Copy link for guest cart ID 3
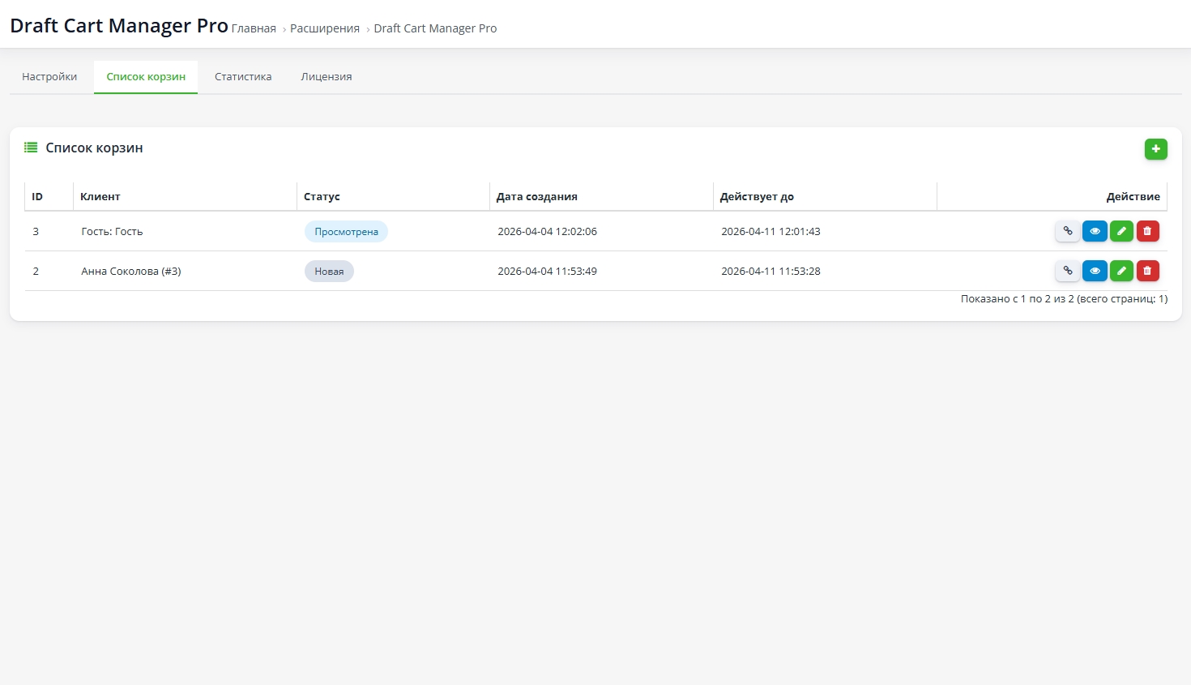Image resolution: width=1191 pixels, height=685 pixels. pos(1067,231)
